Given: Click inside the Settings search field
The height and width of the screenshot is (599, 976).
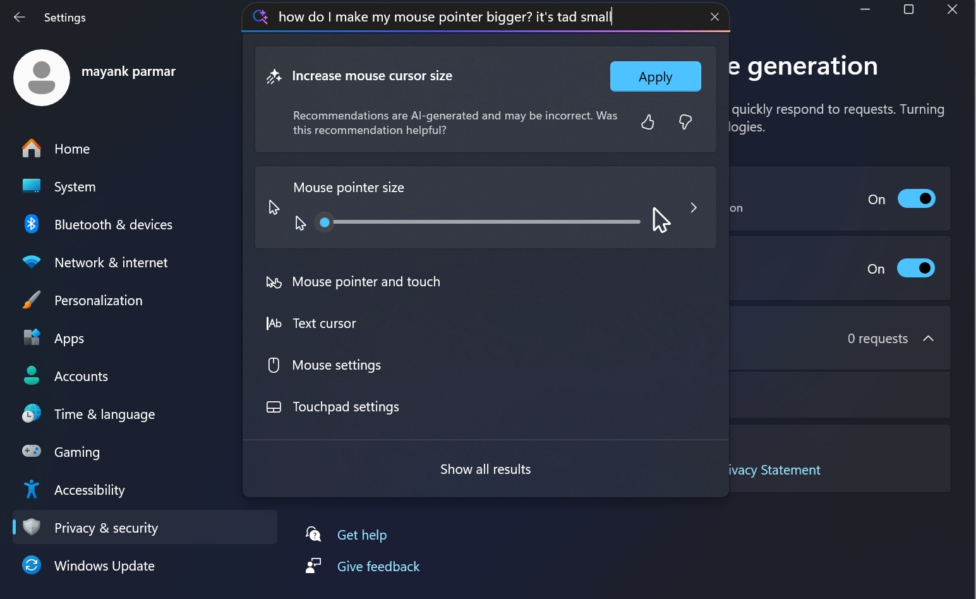Looking at the screenshot, I should pyautogui.click(x=485, y=17).
